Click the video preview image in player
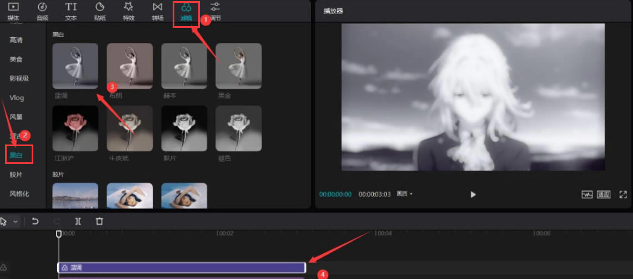Screen dimensions: 633x279 (x=473, y=97)
